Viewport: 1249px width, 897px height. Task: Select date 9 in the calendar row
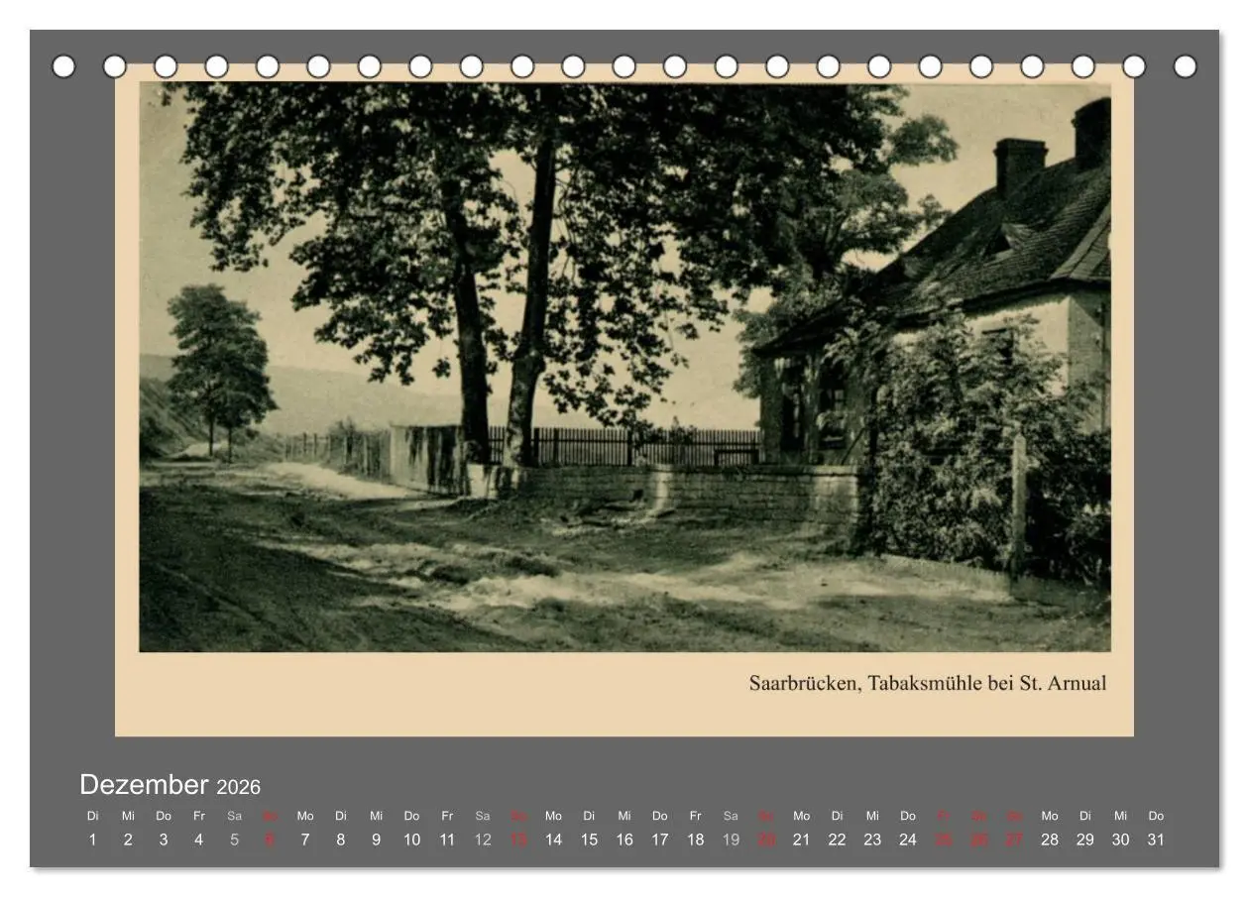click(x=376, y=840)
